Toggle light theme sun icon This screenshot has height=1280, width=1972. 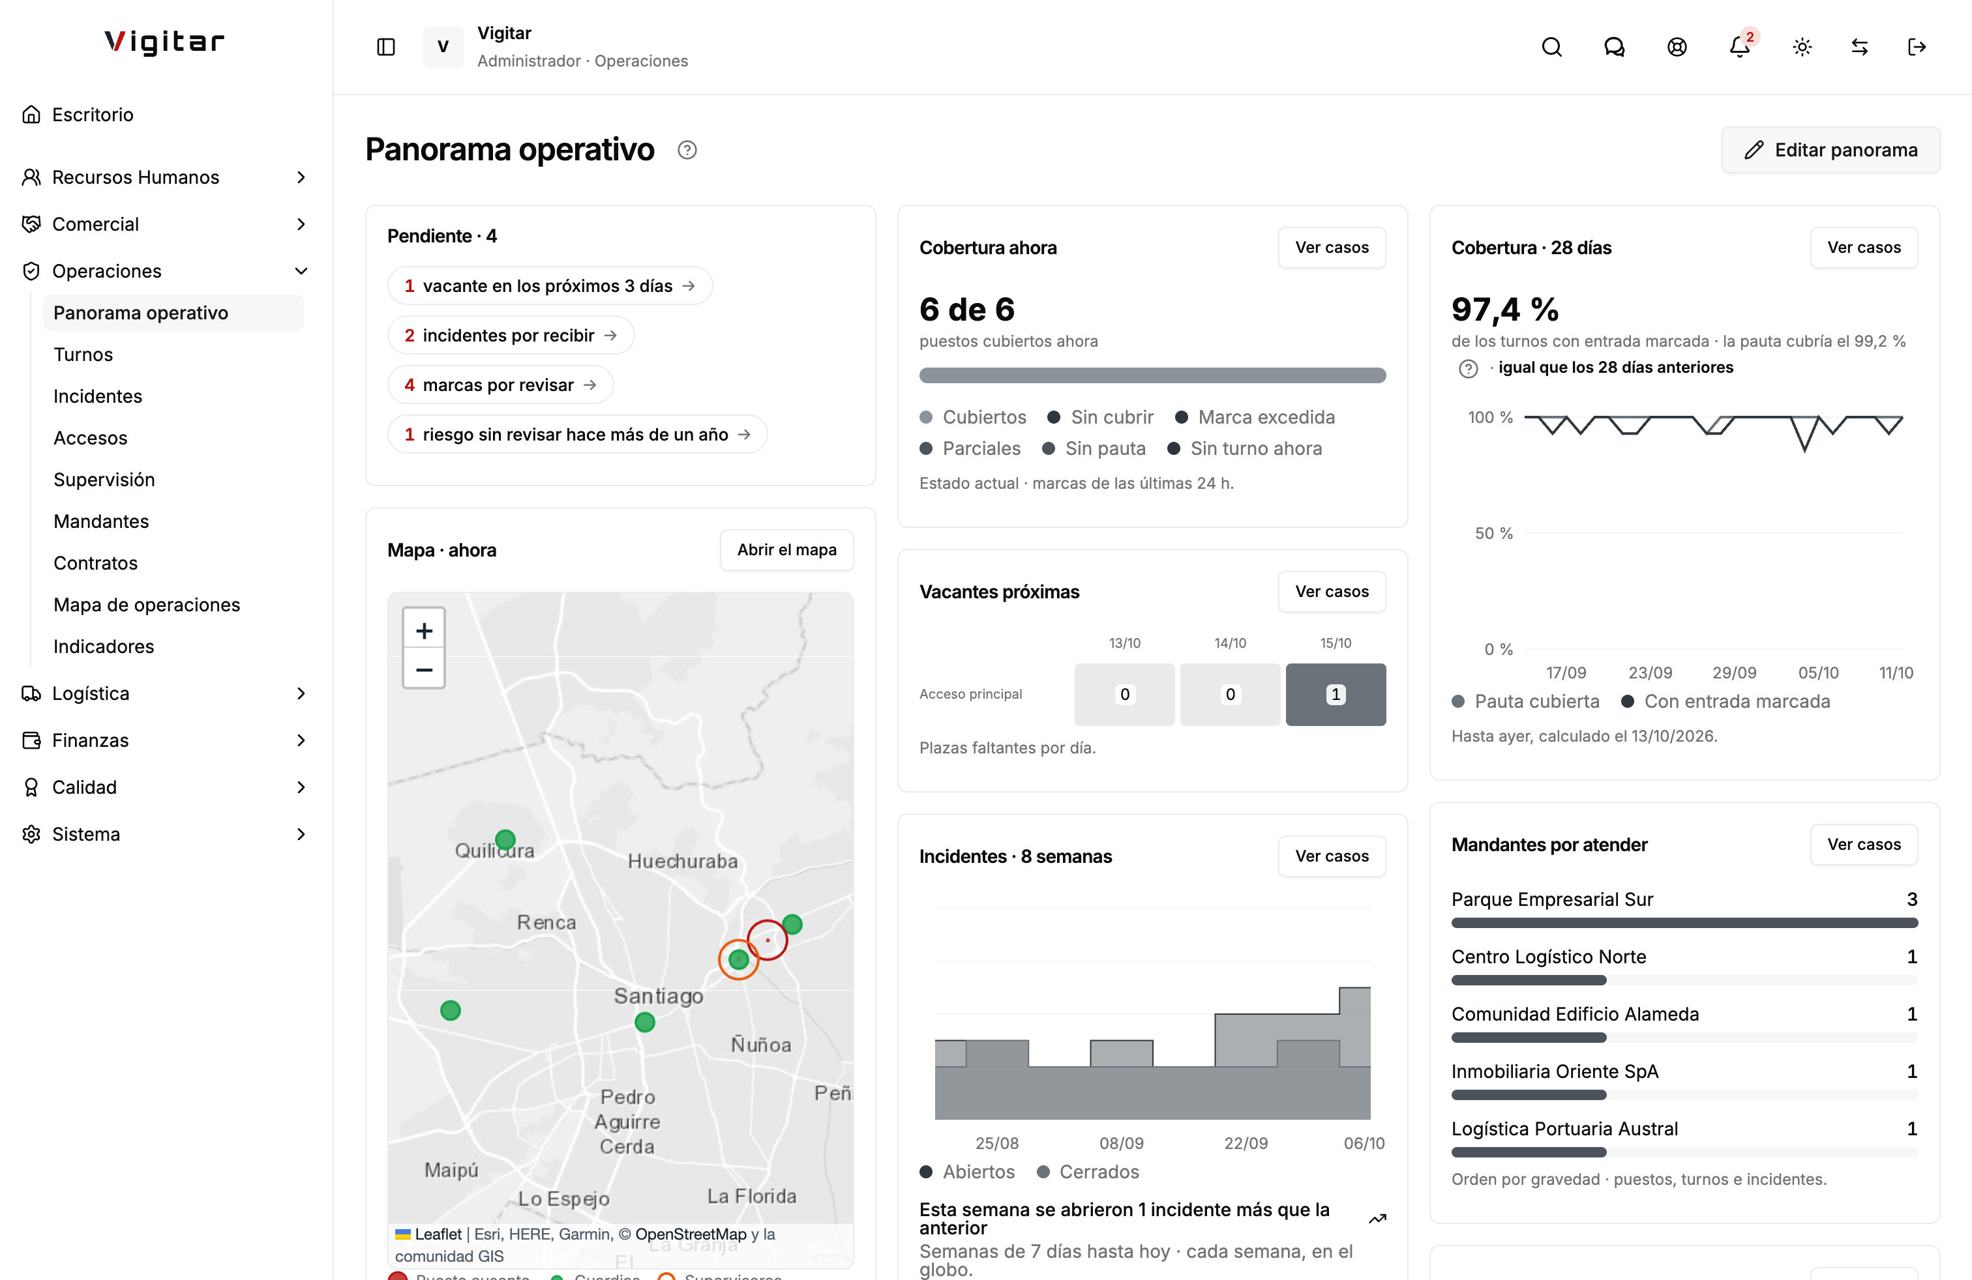(1802, 47)
